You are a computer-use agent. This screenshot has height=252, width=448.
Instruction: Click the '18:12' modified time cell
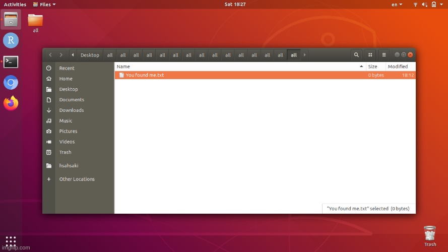[408, 75]
